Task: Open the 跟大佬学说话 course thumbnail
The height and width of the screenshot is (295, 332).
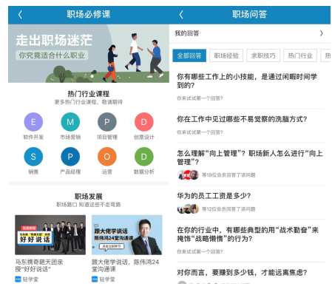Action: tap(127, 234)
